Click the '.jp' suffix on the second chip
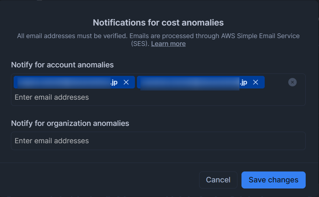This screenshot has height=197, width=319. click(x=244, y=82)
